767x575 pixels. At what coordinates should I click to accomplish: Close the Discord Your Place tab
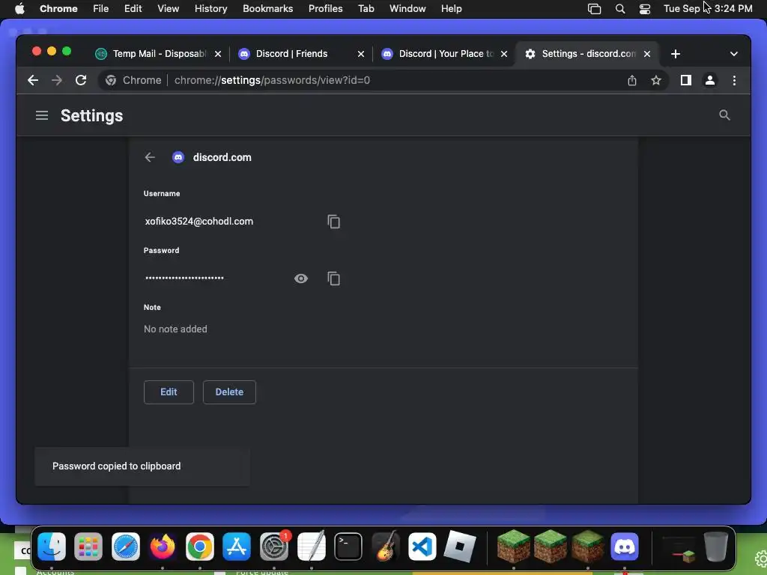click(x=504, y=54)
